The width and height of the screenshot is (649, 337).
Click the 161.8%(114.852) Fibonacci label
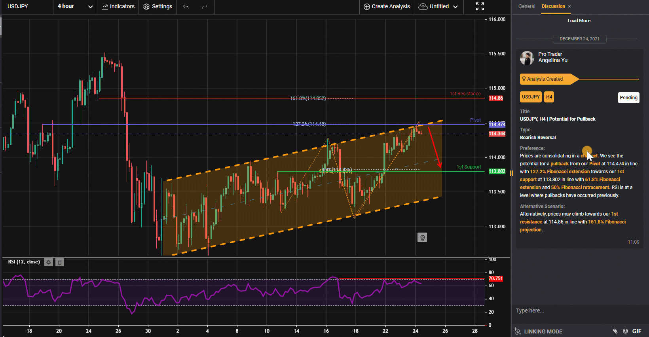pos(308,98)
